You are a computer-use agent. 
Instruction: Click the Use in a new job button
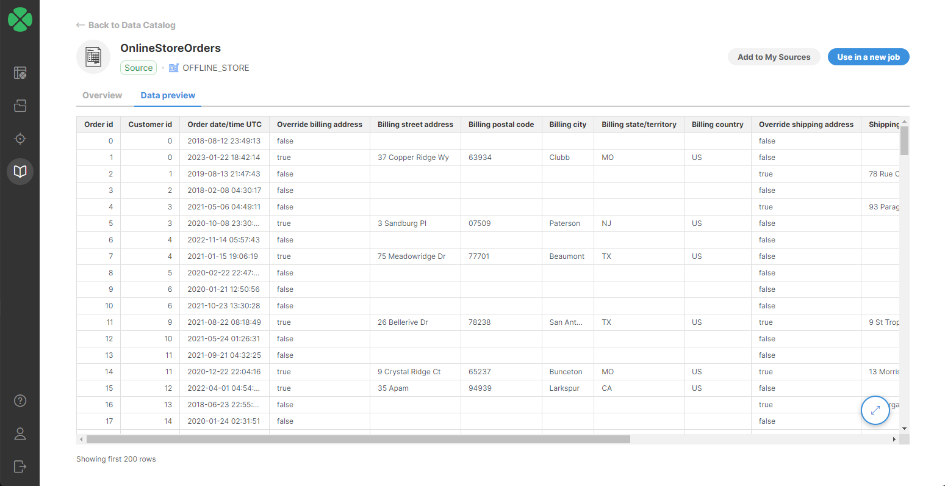[x=868, y=56]
